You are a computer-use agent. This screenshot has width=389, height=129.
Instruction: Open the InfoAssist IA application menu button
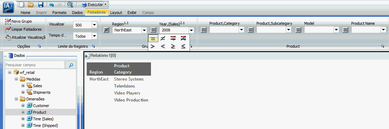point(9,8)
